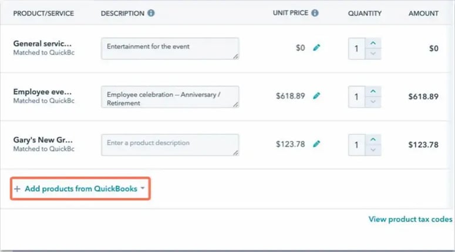This screenshot has width=455, height=252.
Task: Click plus icon for Add products from QuickBooks
Action: pyautogui.click(x=17, y=189)
